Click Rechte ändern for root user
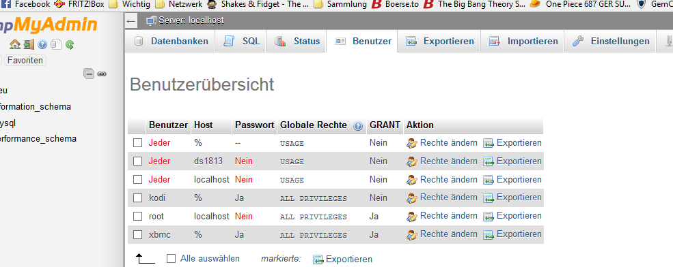The height and width of the screenshot is (267, 673). pyautogui.click(x=441, y=216)
